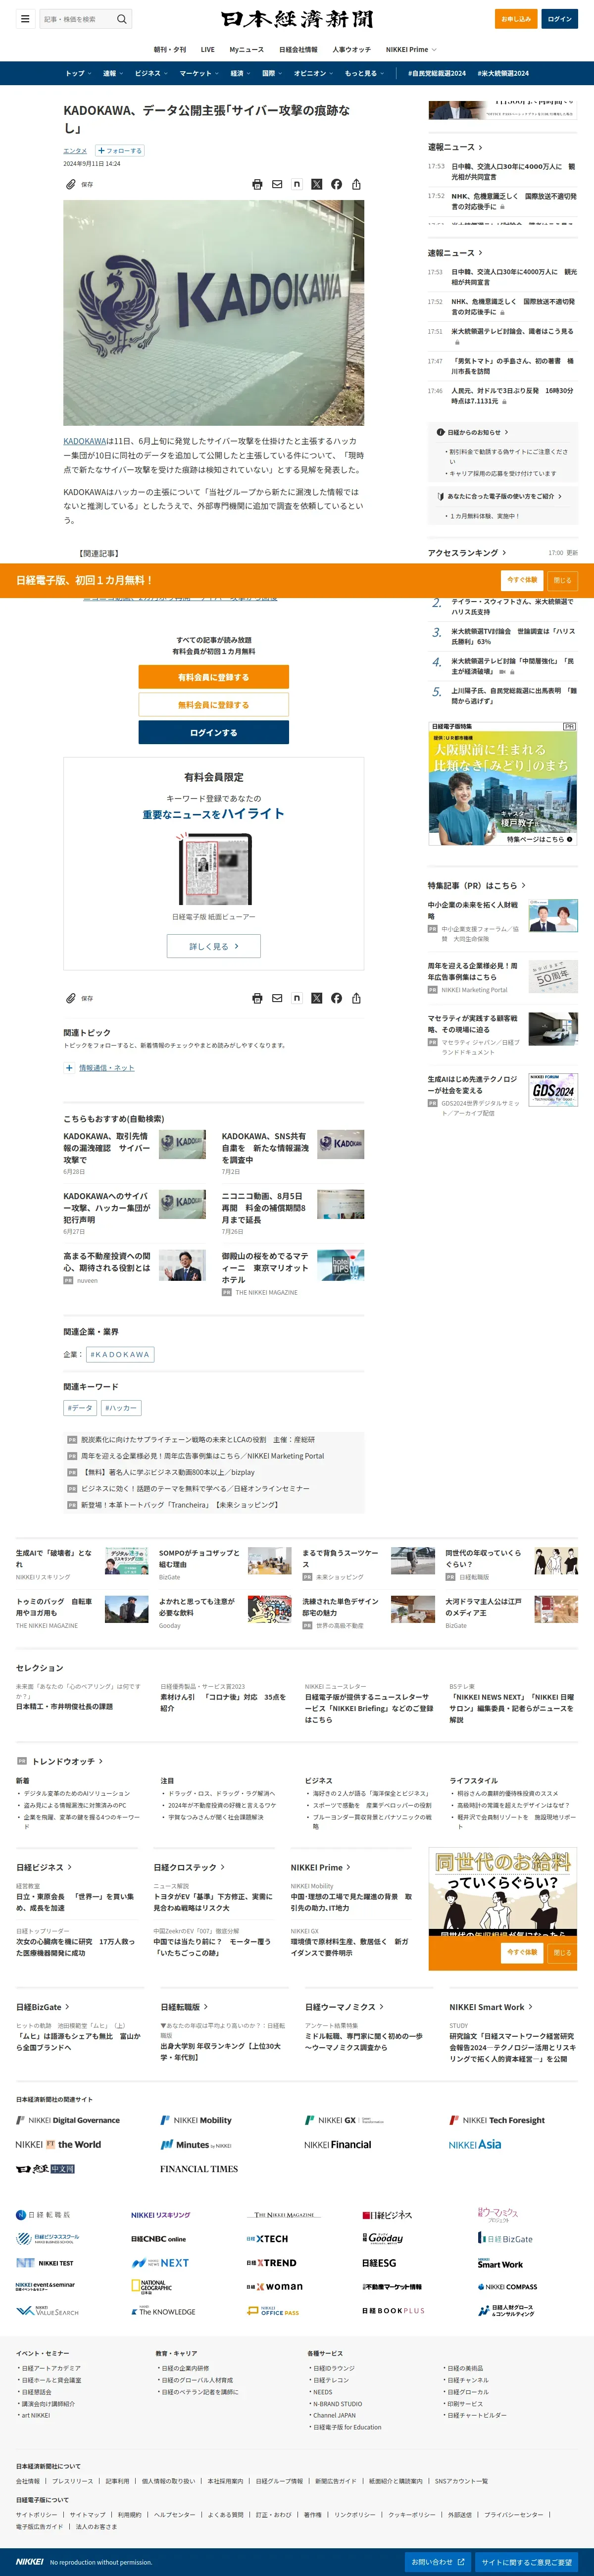Click the email share icon above the photo
The width and height of the screenshot is (594, 2576).
tap(277, 184)
